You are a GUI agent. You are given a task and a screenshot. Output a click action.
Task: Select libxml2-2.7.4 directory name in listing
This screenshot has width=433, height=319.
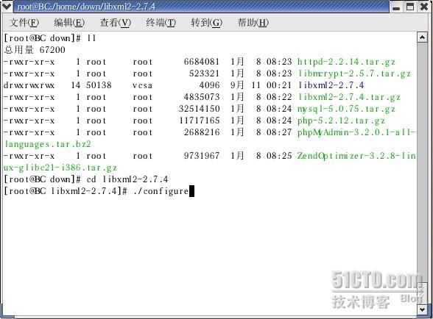pyautogui.click(x=331, y=85)
